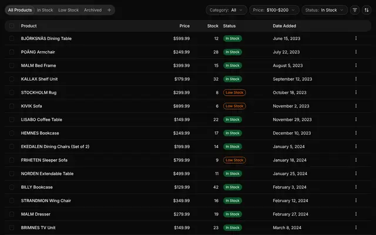Open the filter icon button

tap(355, 10)
